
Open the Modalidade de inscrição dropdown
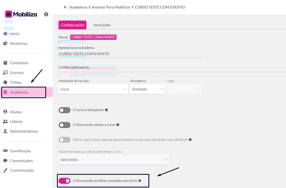tap(93, 89)
